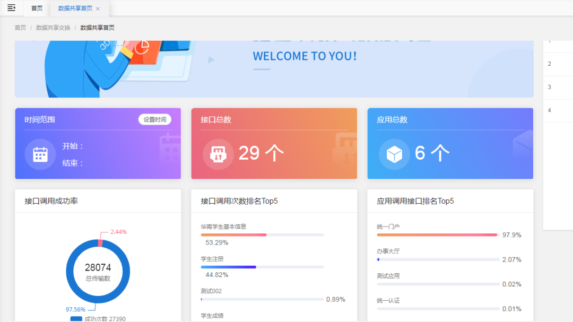Viewport: 573px width, 322px height.
Task: Open the 首页 breadcrumb link
Action: pos(20,27)
